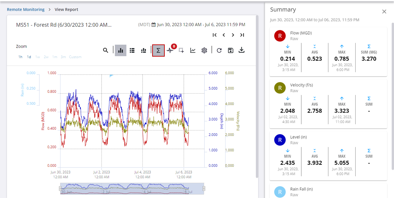Click the Jul 6, 2023 x-axis label

click(x=184, y=174)
